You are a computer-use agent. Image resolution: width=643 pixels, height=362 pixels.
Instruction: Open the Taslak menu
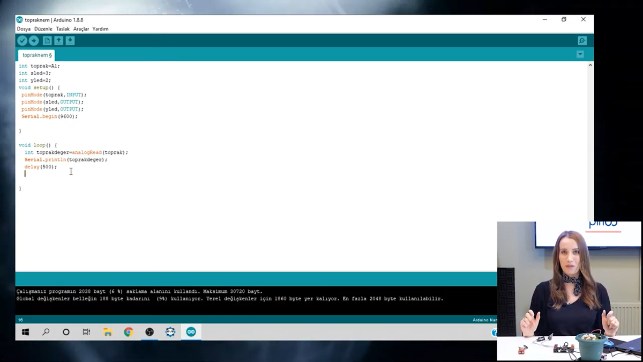(x=63, y=29)
